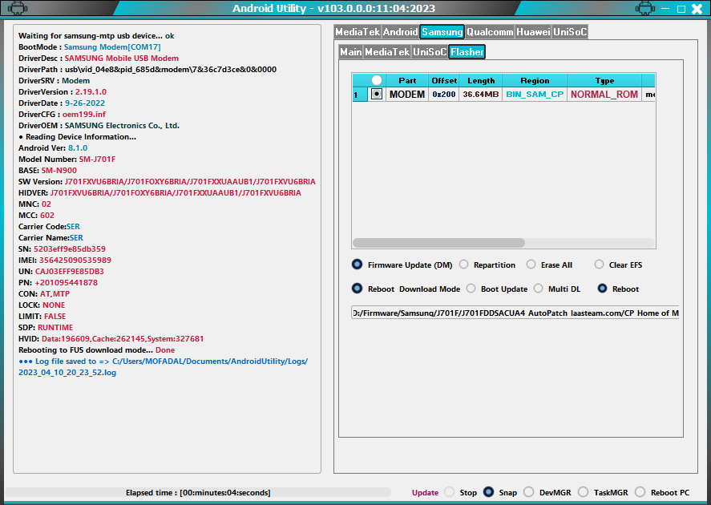
Task: Click the Update link in the bottom bar
Action: click(x=425, y=493)
